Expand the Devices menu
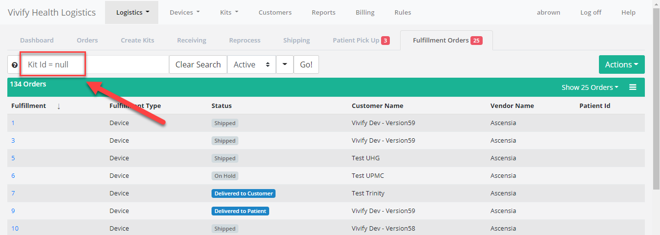This screenshot has width=660, height=235. (x=184, y=12)
